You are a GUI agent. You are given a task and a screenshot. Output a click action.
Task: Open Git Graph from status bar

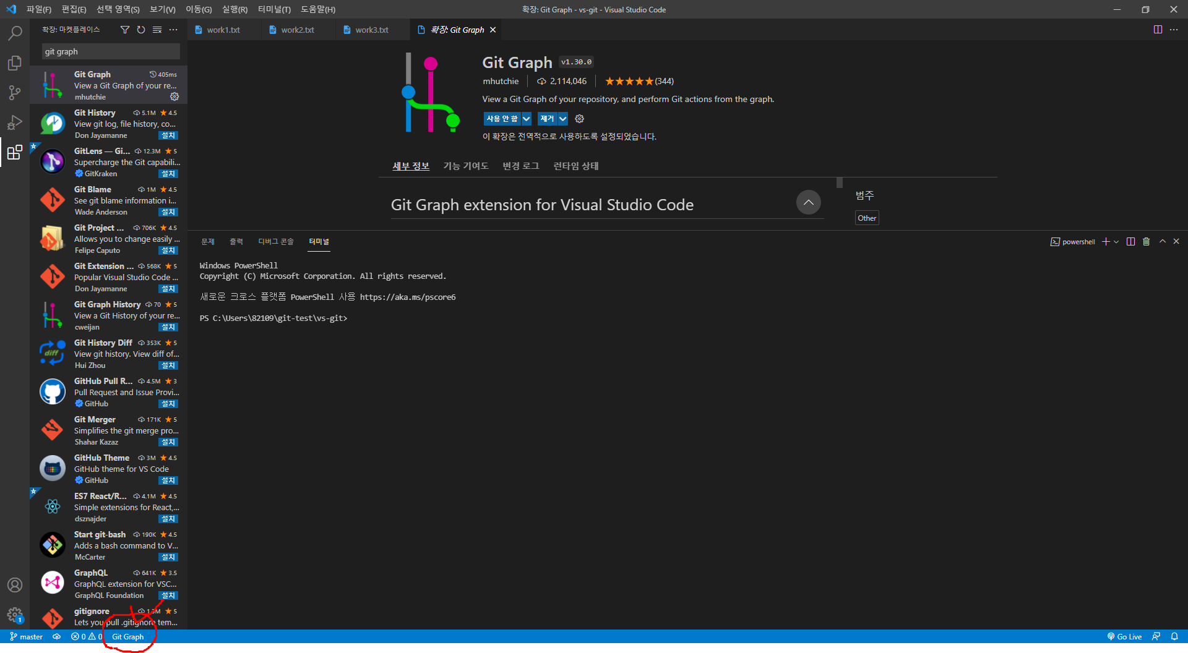pyautogui.click(x=127, y=636)
